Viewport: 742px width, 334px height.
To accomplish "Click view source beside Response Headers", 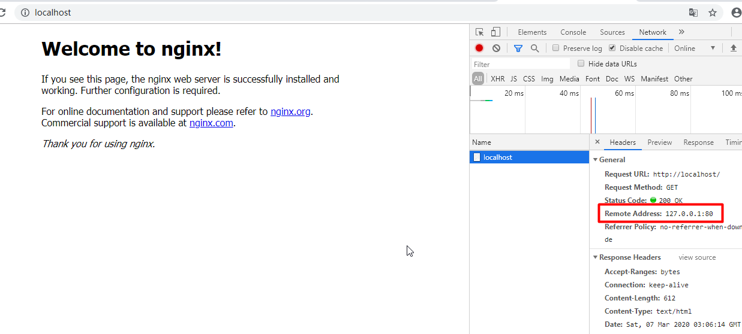I will pyautogui.click(x=697, y=257).
